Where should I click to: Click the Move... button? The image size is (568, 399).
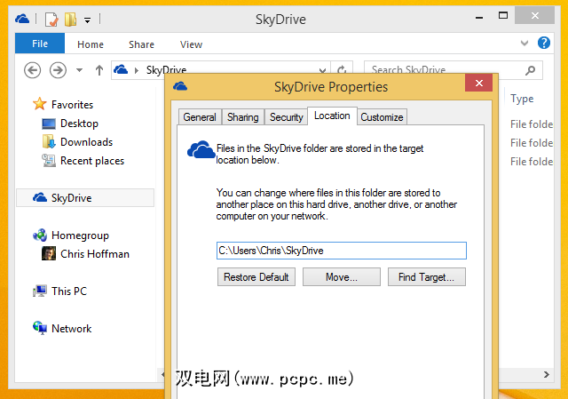tap(341, 277)
